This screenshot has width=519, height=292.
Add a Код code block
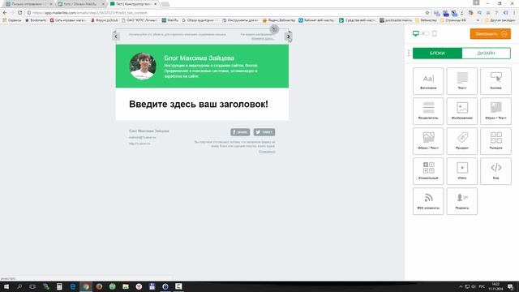click(495, 171)
